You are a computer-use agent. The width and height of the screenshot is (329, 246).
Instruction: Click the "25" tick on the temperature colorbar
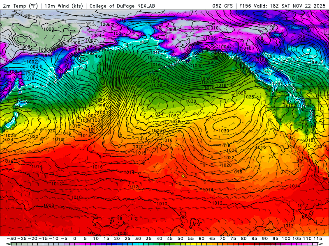point(127,239)
